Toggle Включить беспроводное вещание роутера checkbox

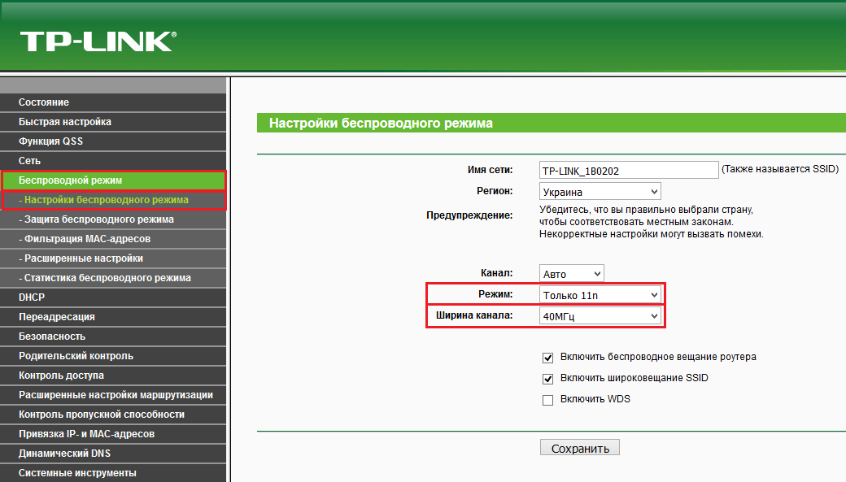[547, 358]
